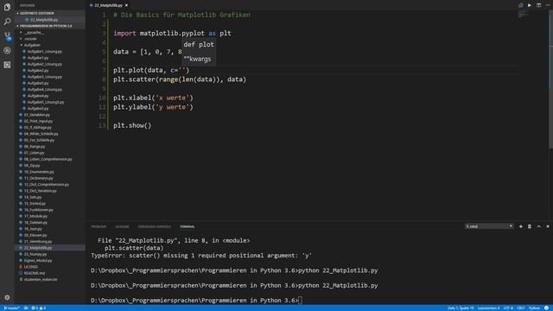Viewport: 553px width, 311px height.
Task: Switch to the Debugging-Konsole panel tab
Action: coord(154,226)
